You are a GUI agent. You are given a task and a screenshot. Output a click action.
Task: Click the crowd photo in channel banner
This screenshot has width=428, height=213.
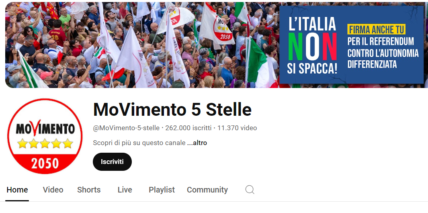pos(142,45)
